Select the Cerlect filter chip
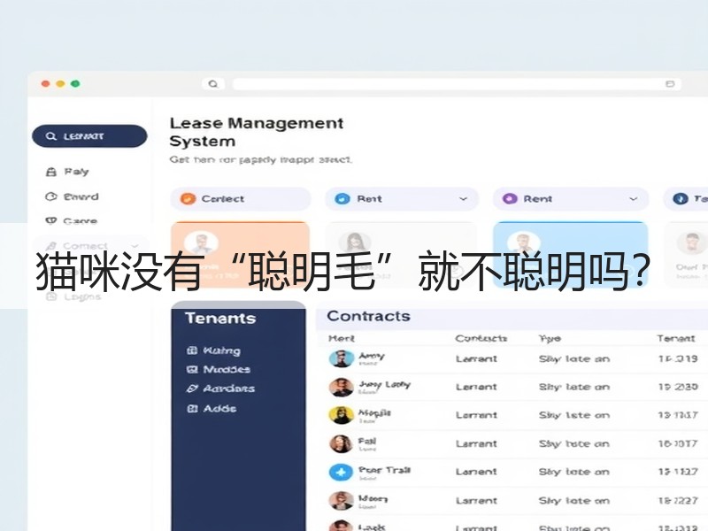This screenshot has width=708, height=531. click(x=241, y=198)
